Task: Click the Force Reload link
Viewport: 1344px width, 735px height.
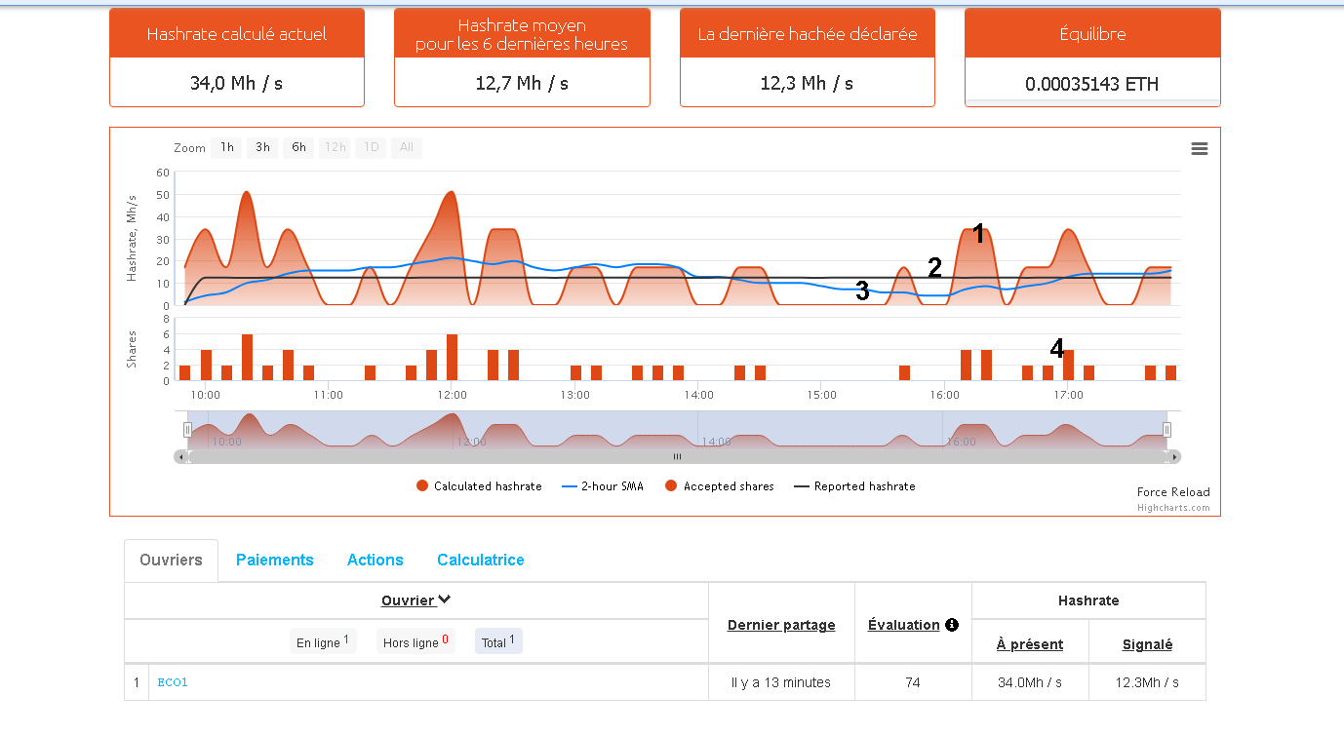Action: (x=1172, y=492)
